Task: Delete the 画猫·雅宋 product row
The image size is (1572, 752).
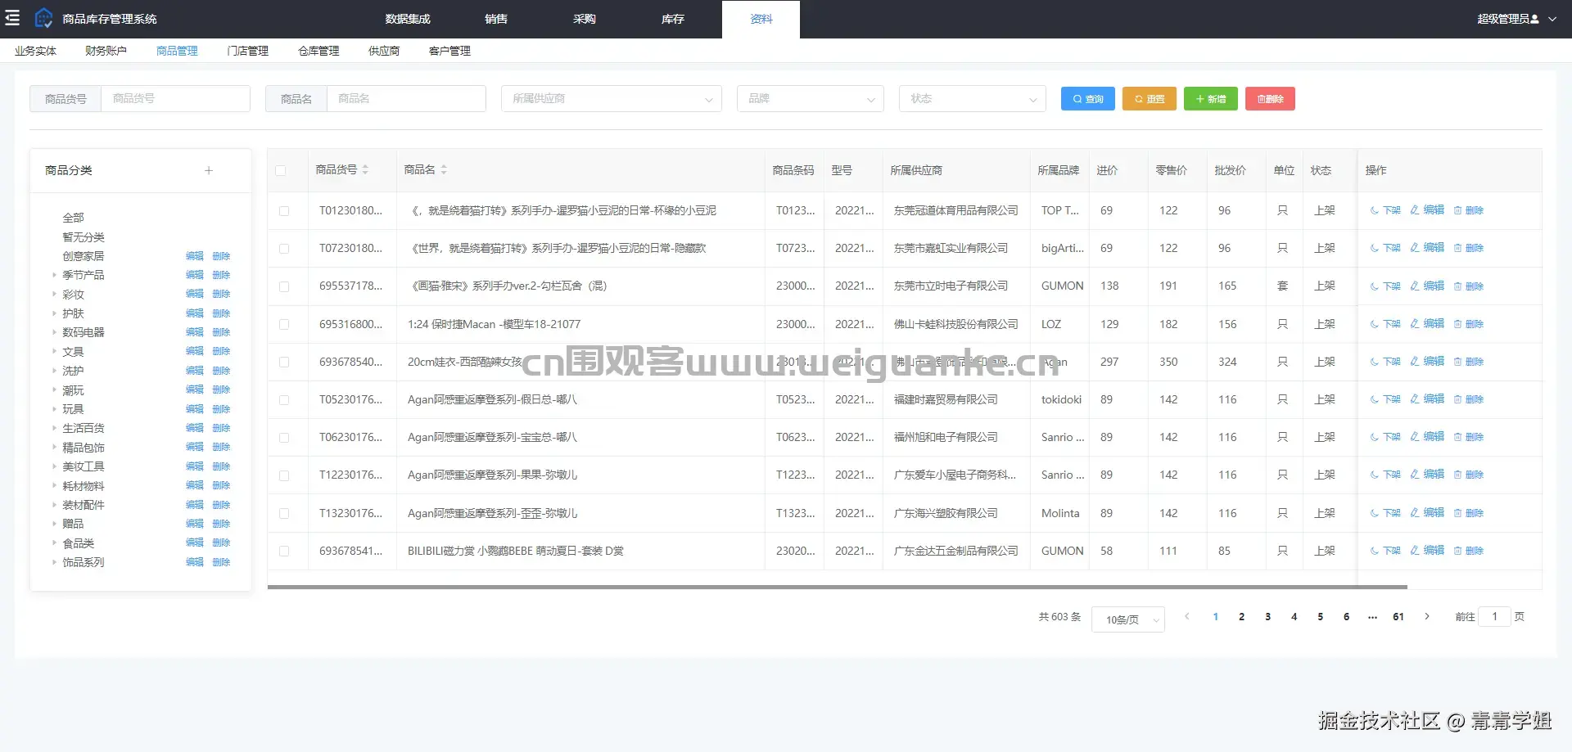Action: (x=1469, y=286)
